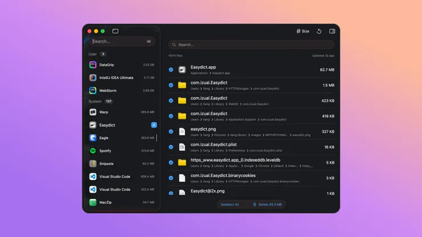This screenshot has width=422, height=237.
Task: Uncheck the binarycookies file checkbox
Action: pyautogui.click(x=171, y=178)
